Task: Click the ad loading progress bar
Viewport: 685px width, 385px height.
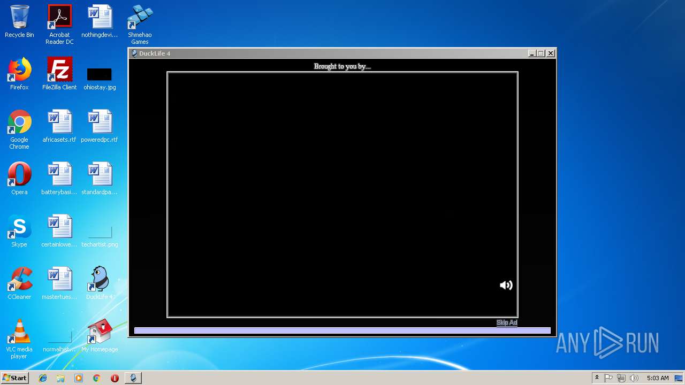Action: click(342, 330)
